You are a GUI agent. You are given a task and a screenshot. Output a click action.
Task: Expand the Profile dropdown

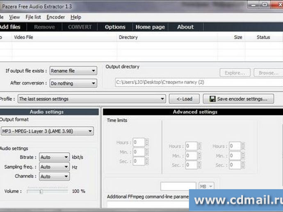[x=92, y=99]
